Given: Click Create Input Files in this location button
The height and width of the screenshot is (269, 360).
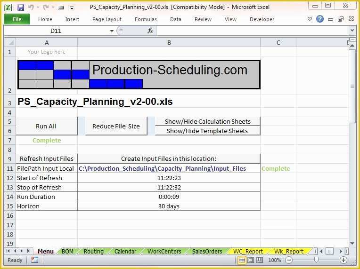Looking at the screenshot, I should [x=169, y=158].
